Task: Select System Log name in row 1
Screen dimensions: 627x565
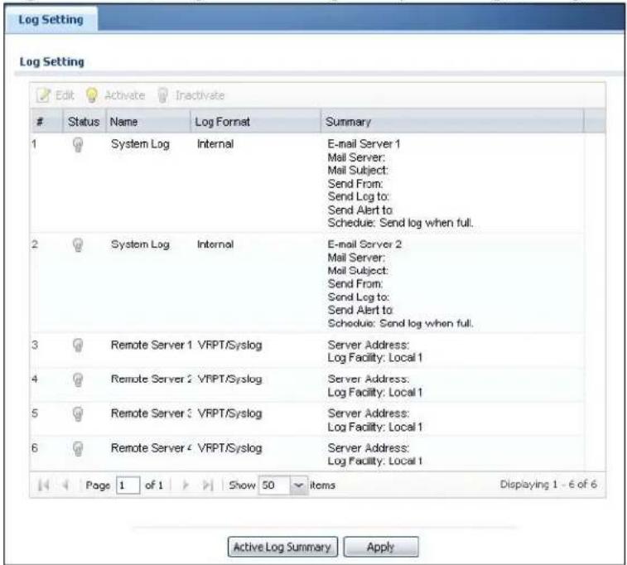Action: [x=140, y=144]
